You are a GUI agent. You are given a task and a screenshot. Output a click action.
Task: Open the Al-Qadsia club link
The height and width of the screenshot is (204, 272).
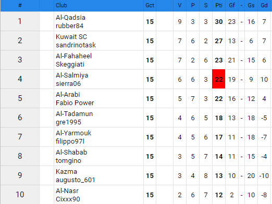(x=70, y=18)
